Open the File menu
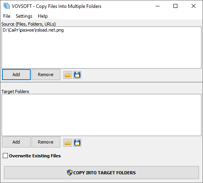The height and width of the screenshot is (183, 203). click(7, 16)
